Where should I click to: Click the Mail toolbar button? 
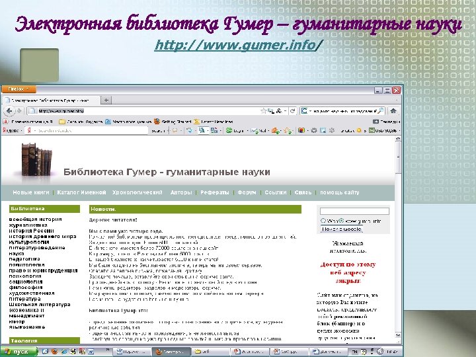pyautogui.click(x=260, y=130)
